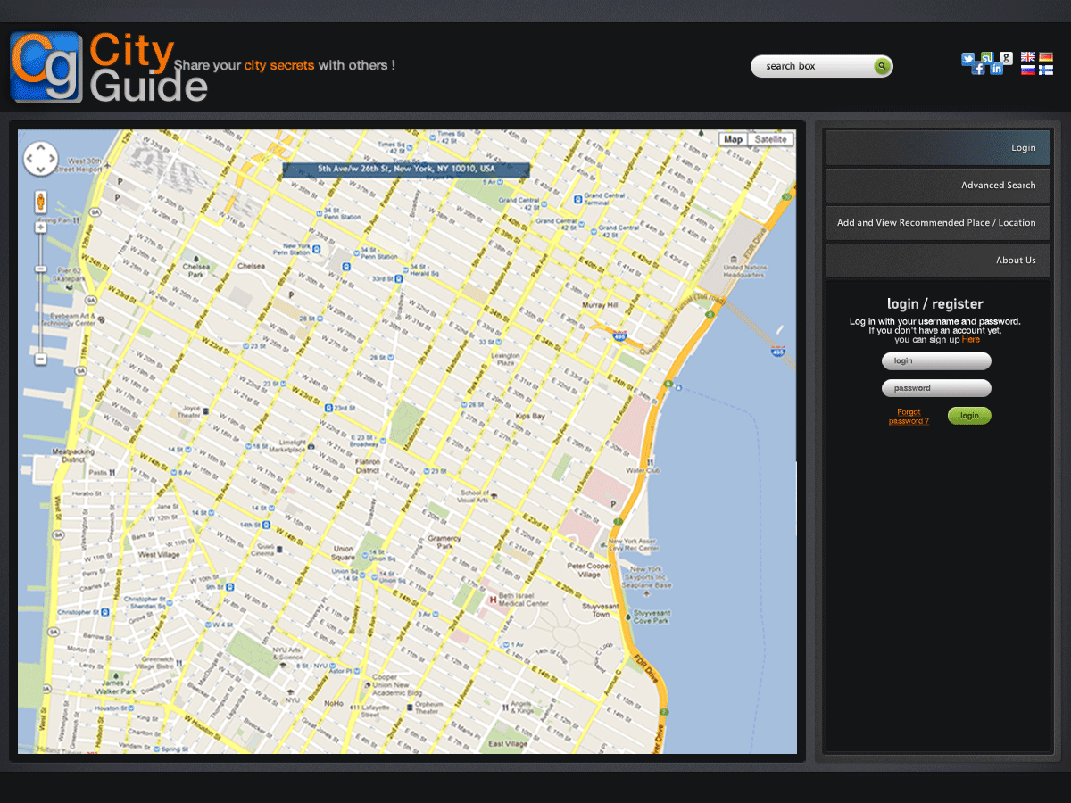
Task: Open Advanced Search menu item
Action: click(x=938, y=186)
